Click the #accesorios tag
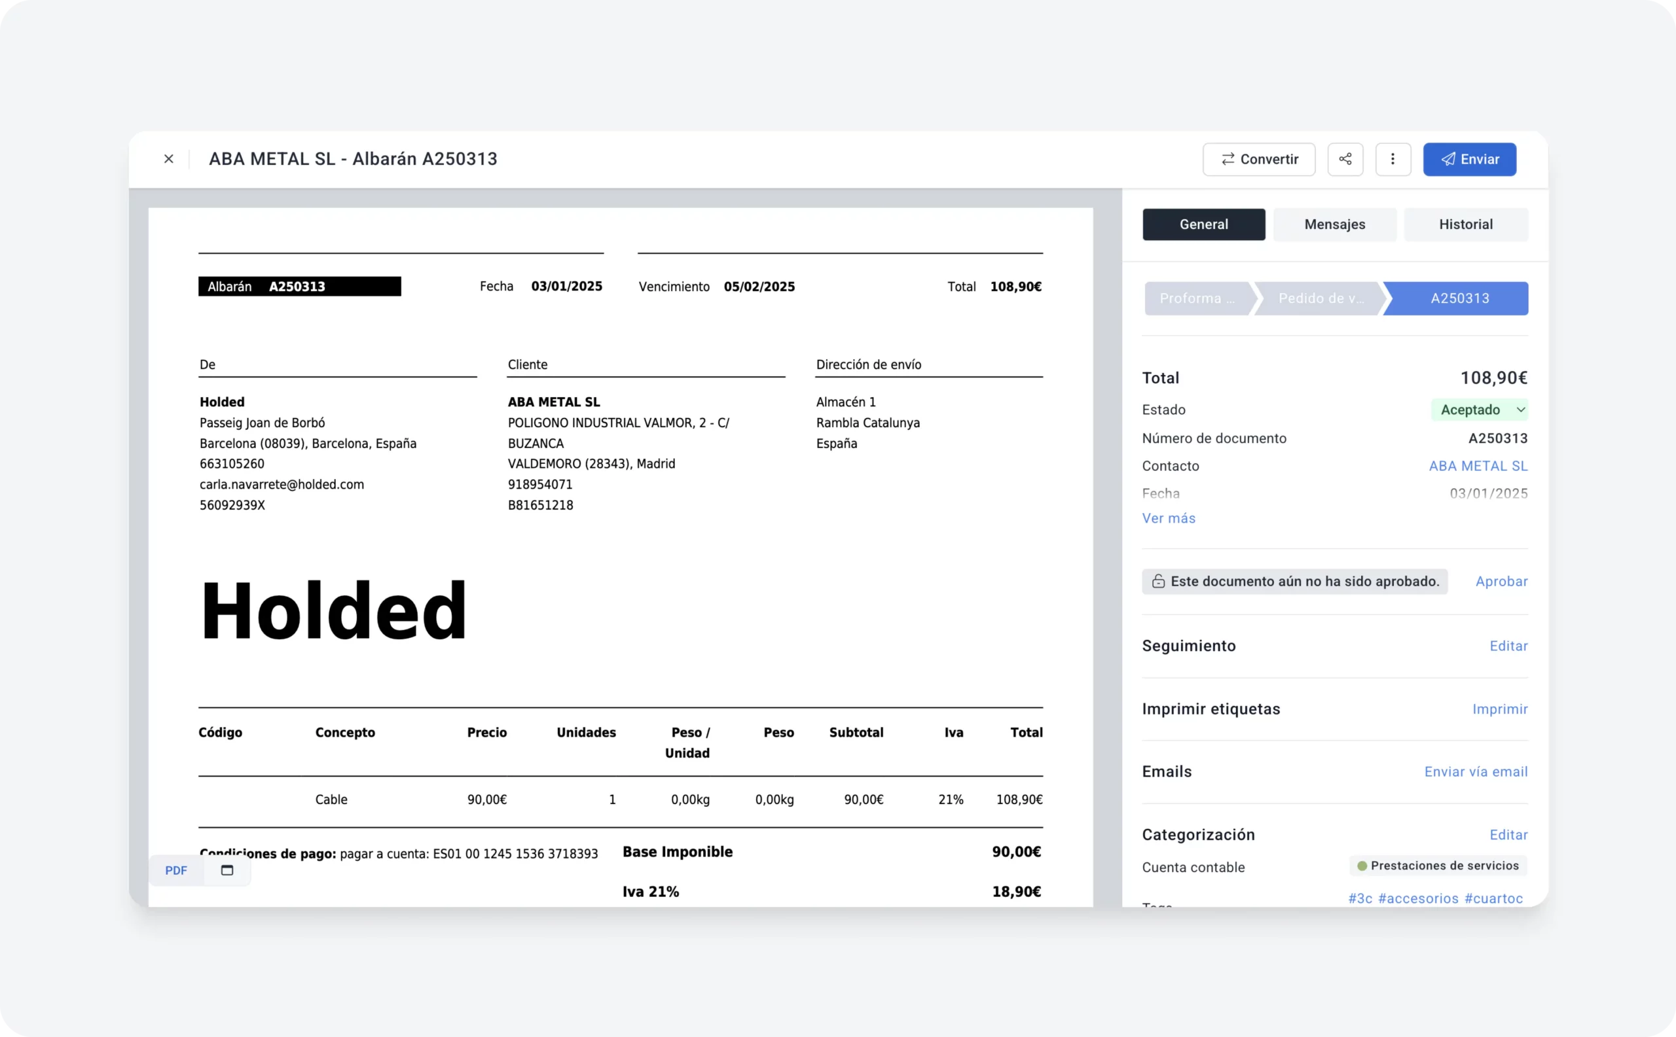1676x1037 pixels. point(1418,898)
